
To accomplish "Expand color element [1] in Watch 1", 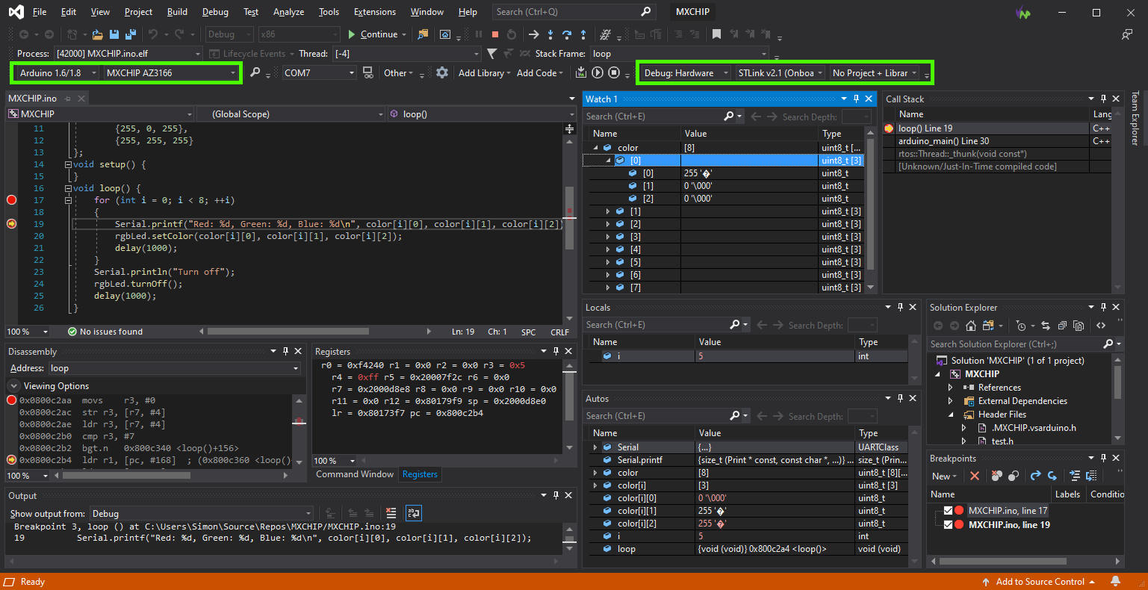I will coord(609,211).
